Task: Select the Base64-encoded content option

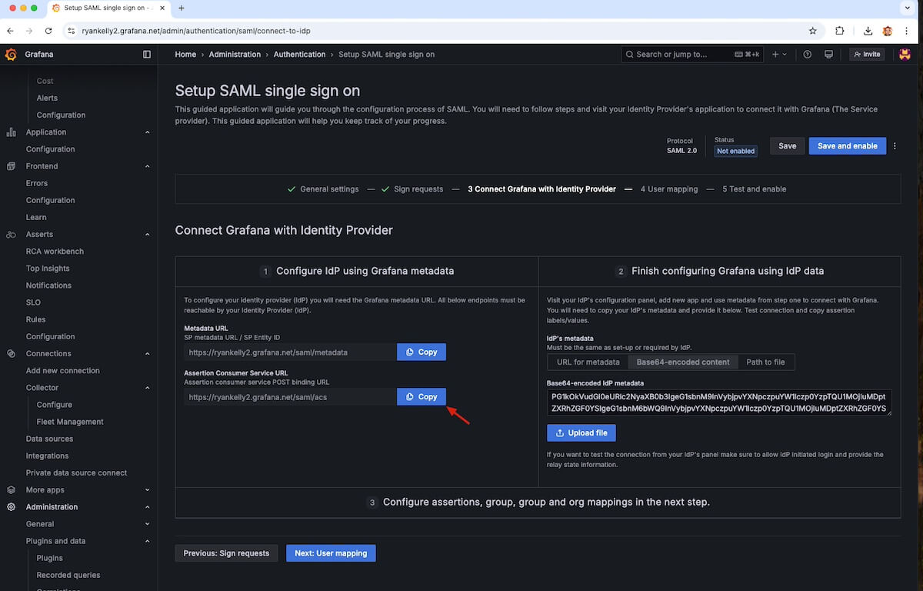Action: click(683, 362)
